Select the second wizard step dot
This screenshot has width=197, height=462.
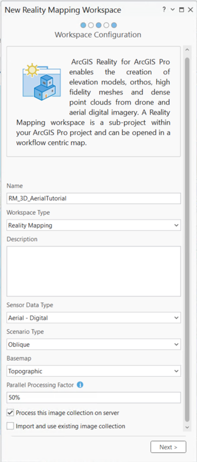(91, 25)
